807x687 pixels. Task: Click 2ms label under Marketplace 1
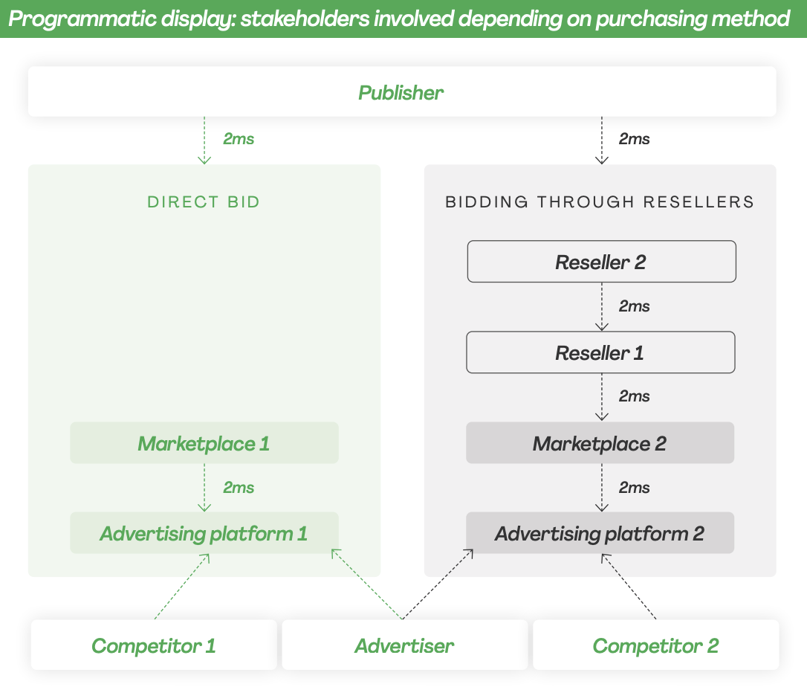tap(239, 488)
